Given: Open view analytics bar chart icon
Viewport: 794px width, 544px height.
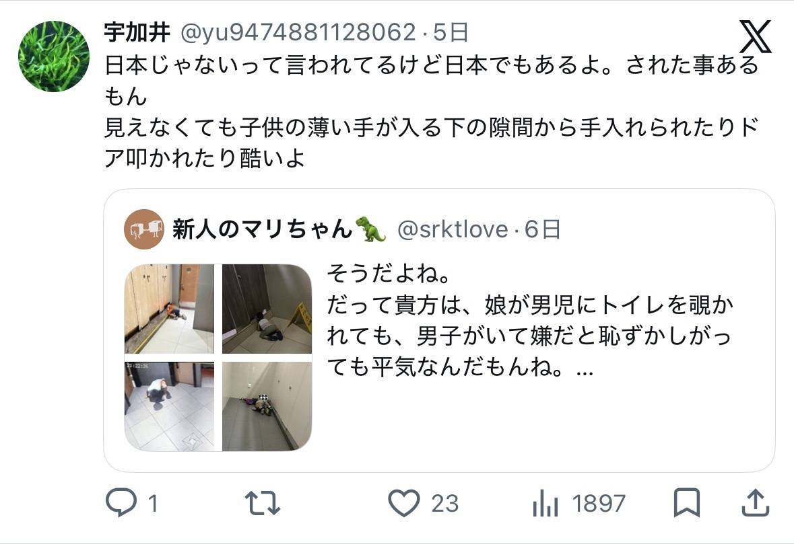Looking at the screenshot, I should coord(545,503).
